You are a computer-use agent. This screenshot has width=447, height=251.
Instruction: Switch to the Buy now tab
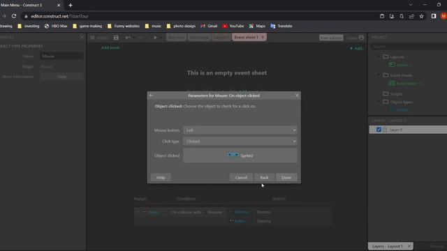click(x=176, y=37)
